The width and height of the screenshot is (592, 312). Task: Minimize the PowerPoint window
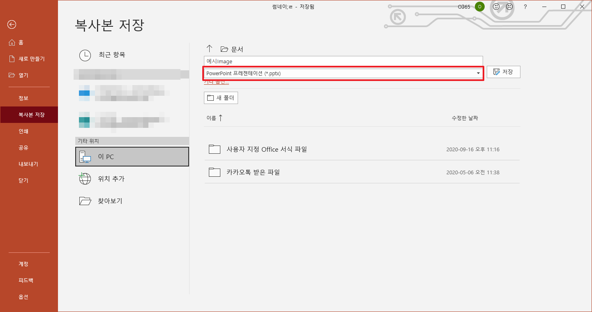tap(544, 7)
